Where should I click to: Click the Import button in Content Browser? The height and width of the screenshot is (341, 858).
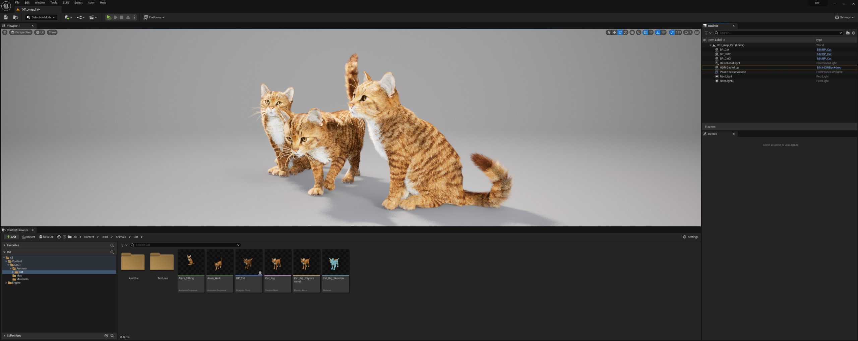click(x=28, y=237)
